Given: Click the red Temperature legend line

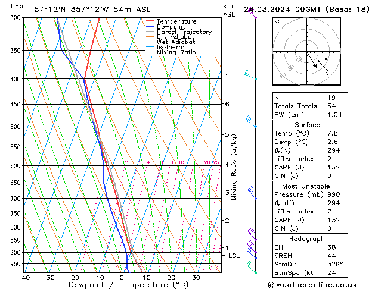Looking at the screenshot, I should point(150,21).
